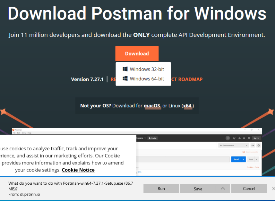Viewport: 275px width, 201px height.
Task: Dismiss the download bar with the X icon
Action: pos(273,188)
